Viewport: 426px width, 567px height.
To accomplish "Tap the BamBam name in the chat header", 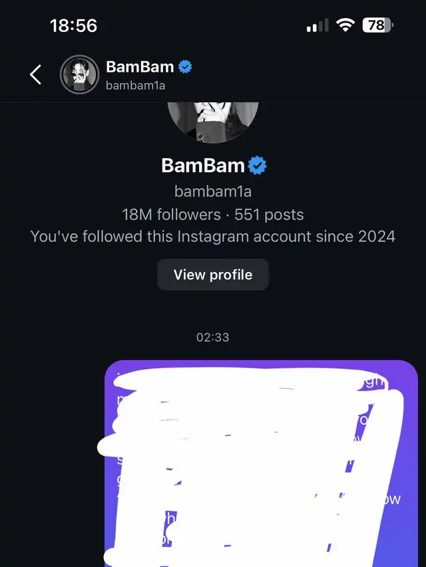I will [x=140, y=66].
